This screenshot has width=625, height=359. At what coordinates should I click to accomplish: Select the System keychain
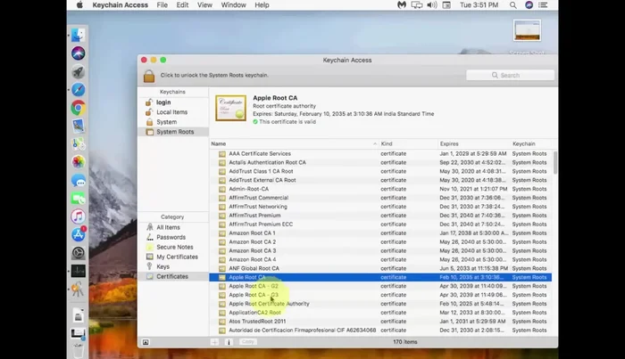click(167, 122)
